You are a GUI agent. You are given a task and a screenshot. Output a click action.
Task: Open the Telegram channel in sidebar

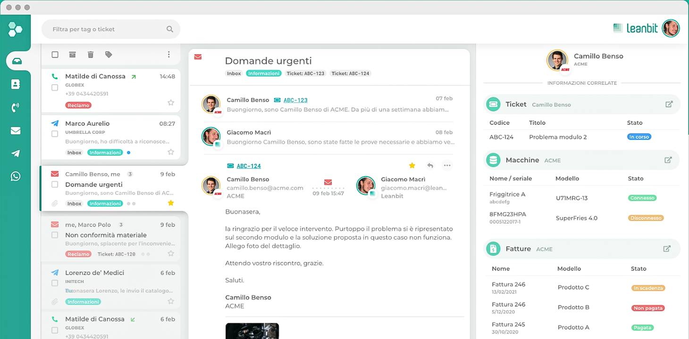(x=16, y=153)
